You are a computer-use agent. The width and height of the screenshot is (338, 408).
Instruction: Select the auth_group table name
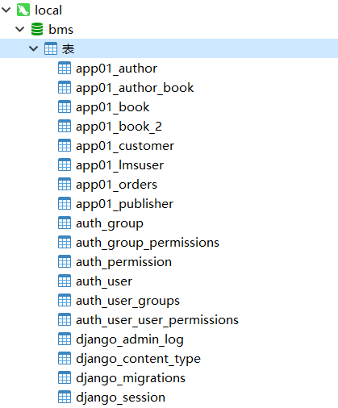tap(110, 223)
